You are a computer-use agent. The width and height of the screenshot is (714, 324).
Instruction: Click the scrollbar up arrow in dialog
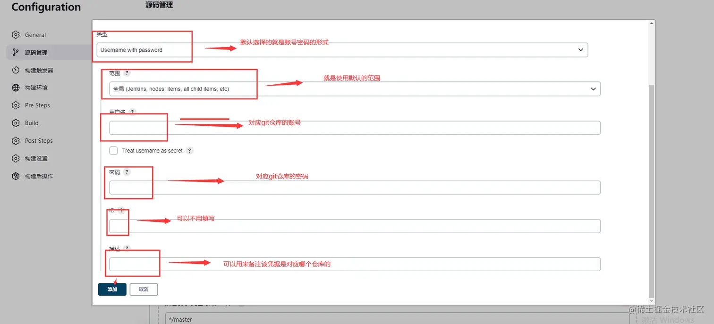click(652, 23)
